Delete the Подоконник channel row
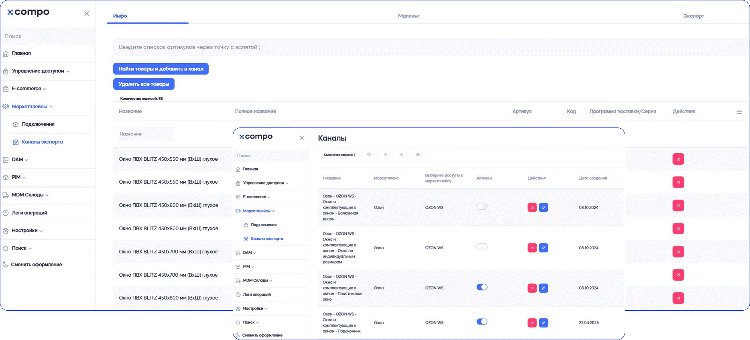 click(x=532, y=323)
